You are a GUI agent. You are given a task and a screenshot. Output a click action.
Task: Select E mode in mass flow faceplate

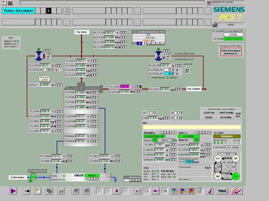[140, 43]
